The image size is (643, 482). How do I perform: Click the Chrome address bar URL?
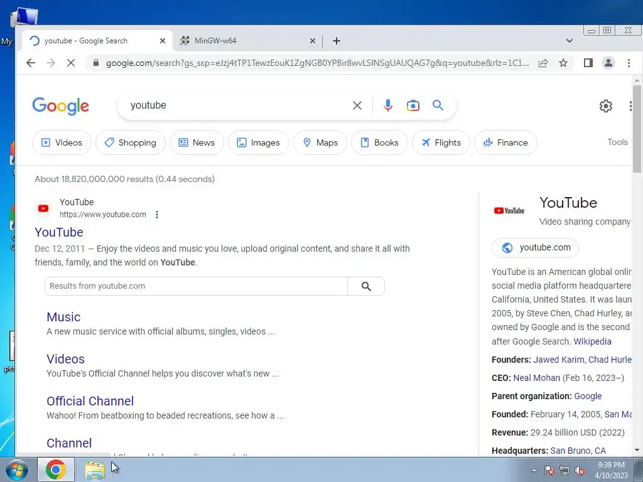tap(317, 63)
